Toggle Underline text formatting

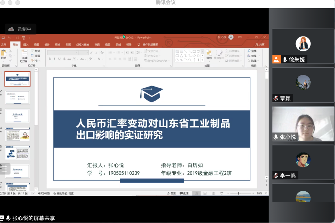(x=59, y=59)
